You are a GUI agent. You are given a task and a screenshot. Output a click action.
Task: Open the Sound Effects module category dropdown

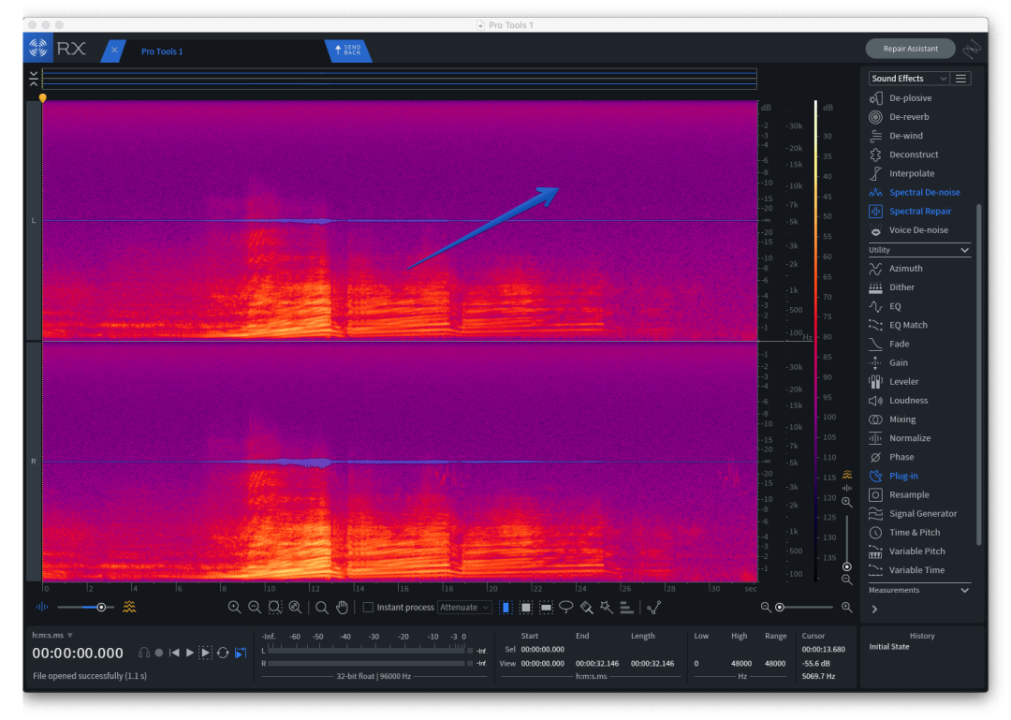click(x=908, y=79)
